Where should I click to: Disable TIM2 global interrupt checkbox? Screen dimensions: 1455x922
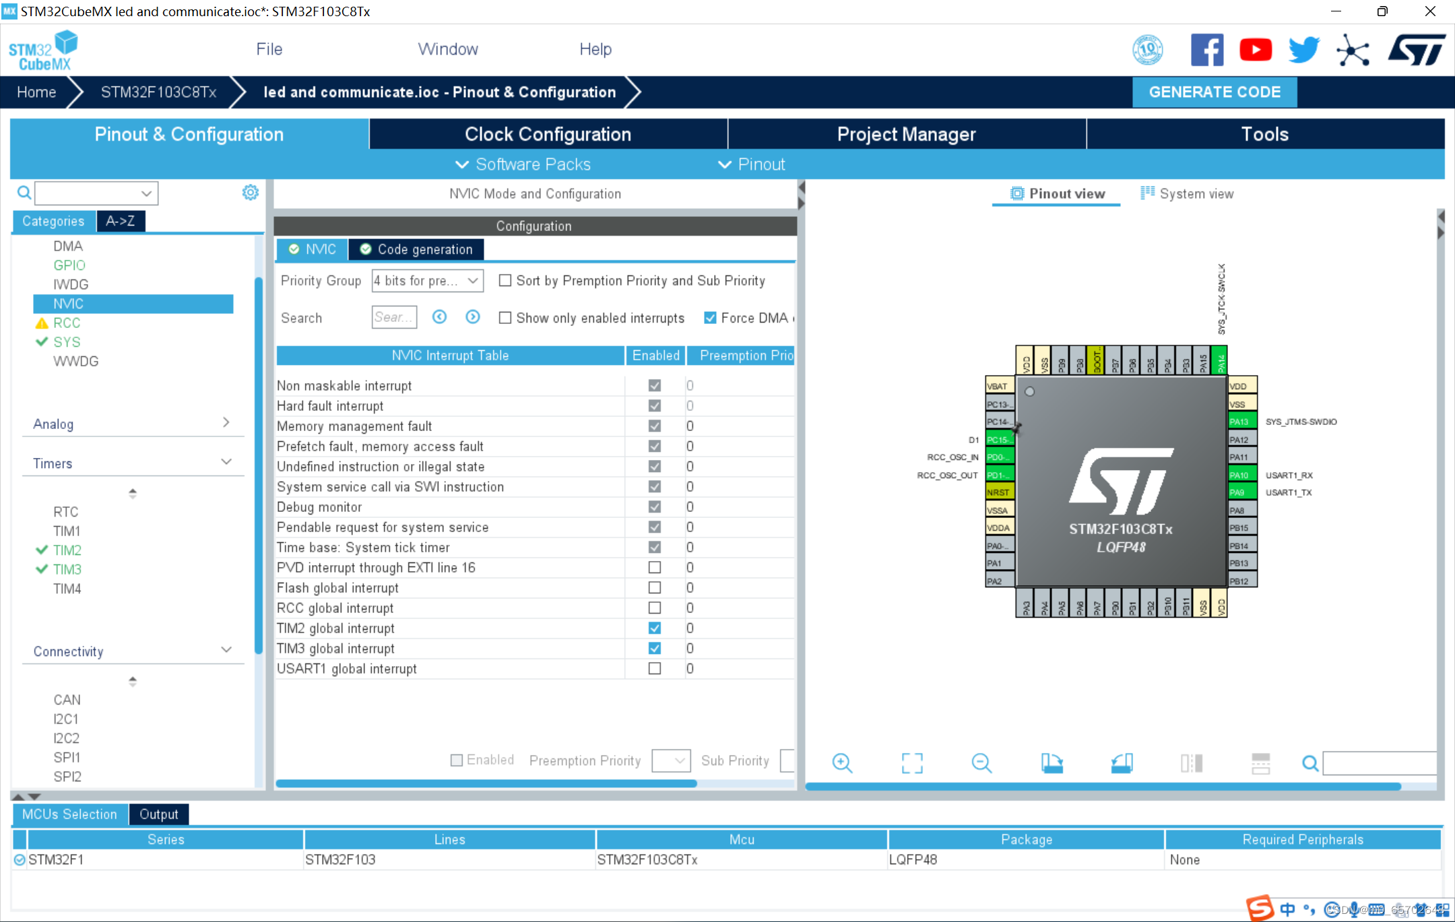(654, 628)
